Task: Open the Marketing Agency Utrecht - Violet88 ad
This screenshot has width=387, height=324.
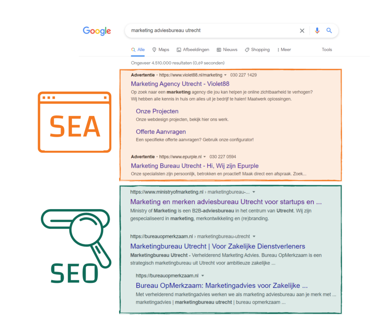Action: (180, 84)
